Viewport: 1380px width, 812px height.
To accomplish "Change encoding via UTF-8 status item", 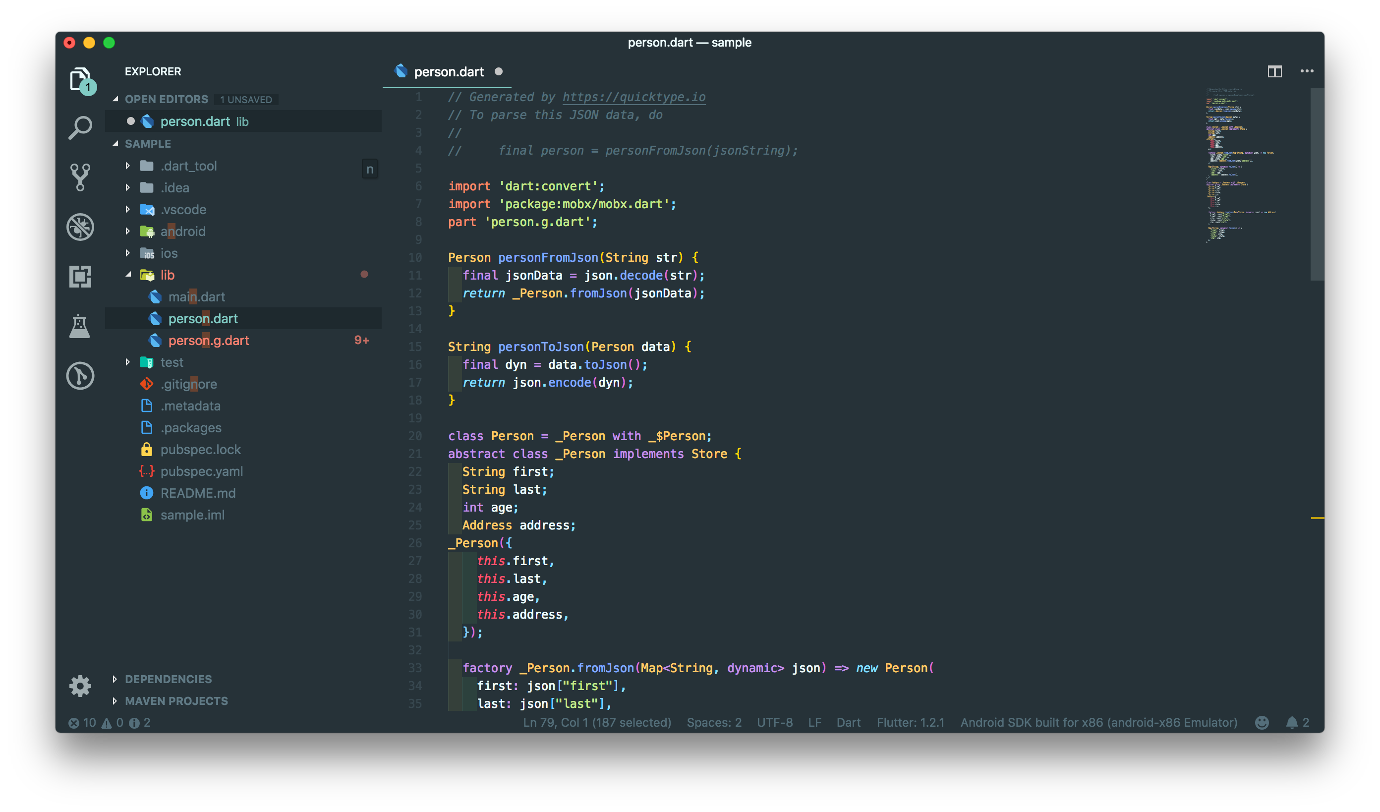I will [775, 723].
